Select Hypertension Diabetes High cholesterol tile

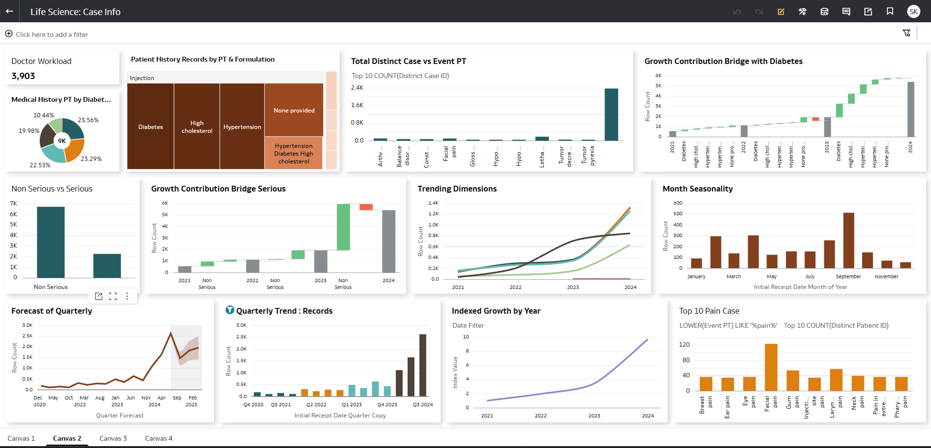(x=294, y=153)
